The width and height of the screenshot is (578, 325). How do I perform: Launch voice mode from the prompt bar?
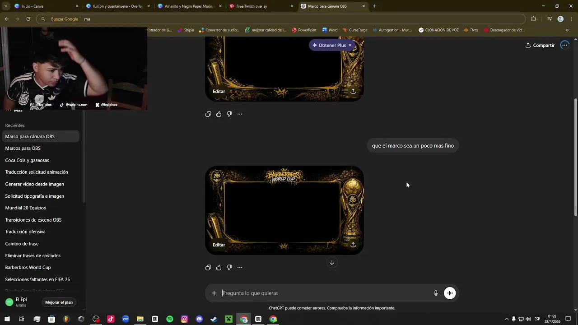tap(450, 293)
